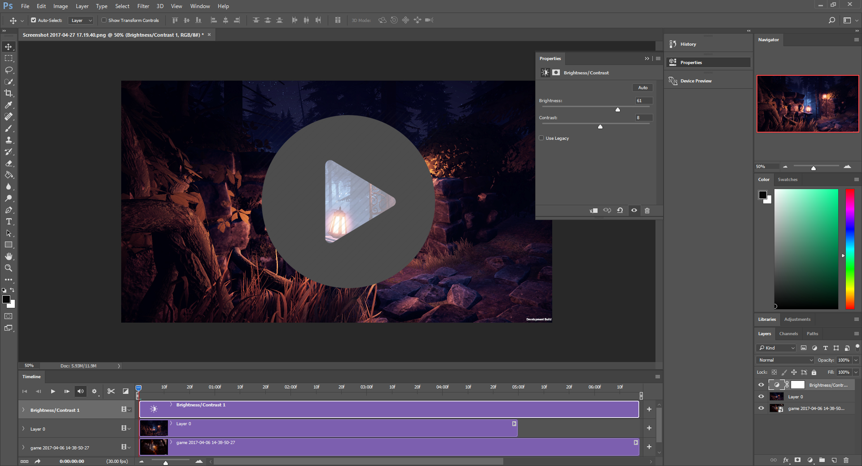The height and width of the screenshot is (466, 862).
Task: Click the Brightness slider handle
Action: (x=618, y=109)
